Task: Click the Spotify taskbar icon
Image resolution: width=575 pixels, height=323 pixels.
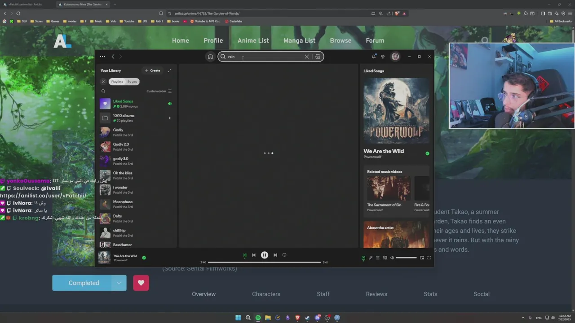Action: tap(258, 318)
